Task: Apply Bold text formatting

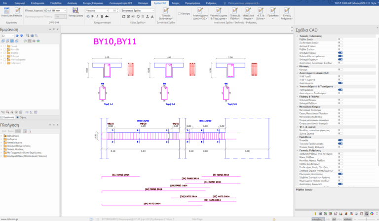Action: point(93,16)
